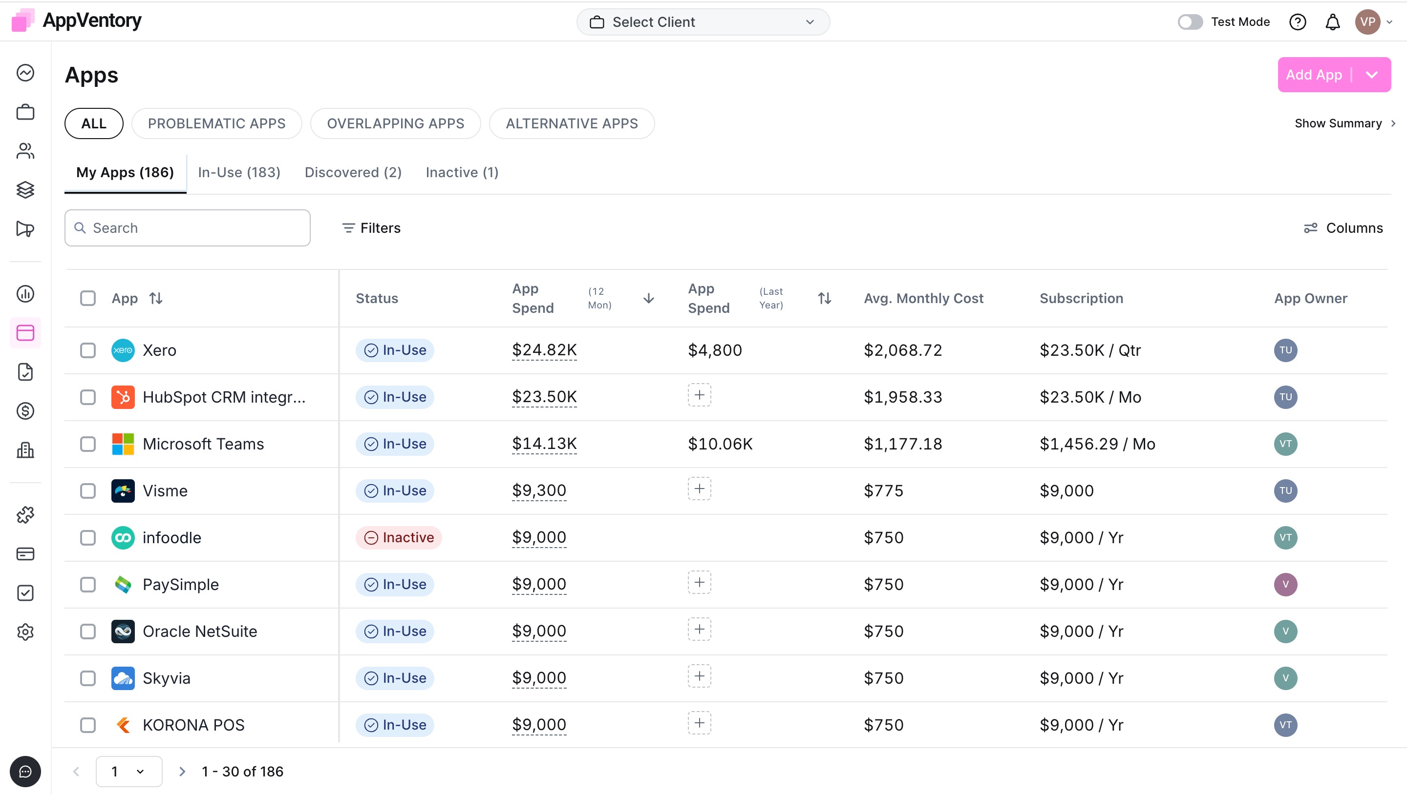The width and height of the screenshot is (1407, 795).
Task: Toggle the Test Mode switch
Action: (x=1190, y=22)
